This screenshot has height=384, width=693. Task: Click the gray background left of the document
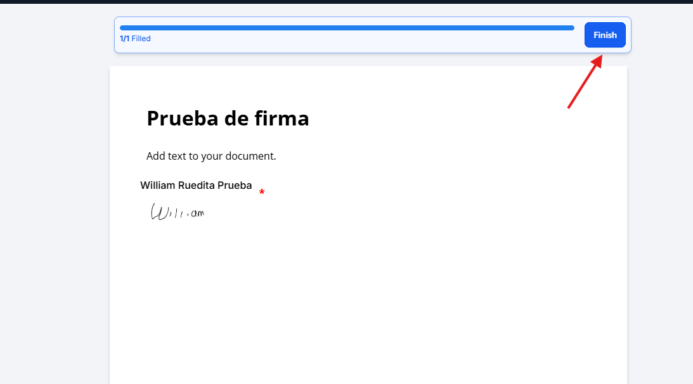pyautogui.click(x=54, y=222)
